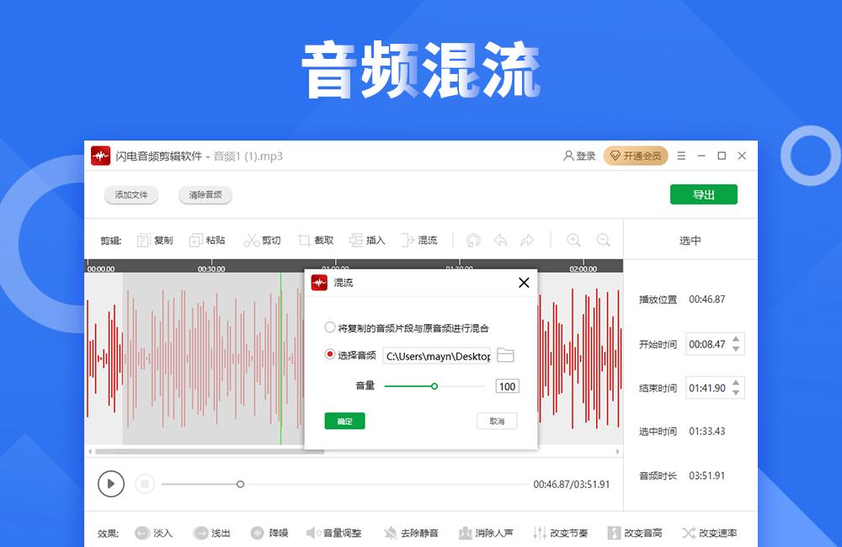Click the 音频时长 value 03:51.91

coord(707,475)
